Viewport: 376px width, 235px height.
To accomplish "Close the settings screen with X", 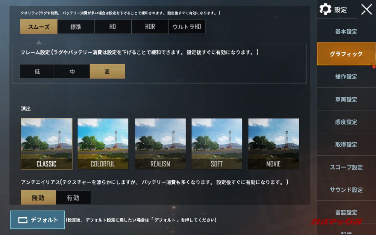I will tap(367, 9).
